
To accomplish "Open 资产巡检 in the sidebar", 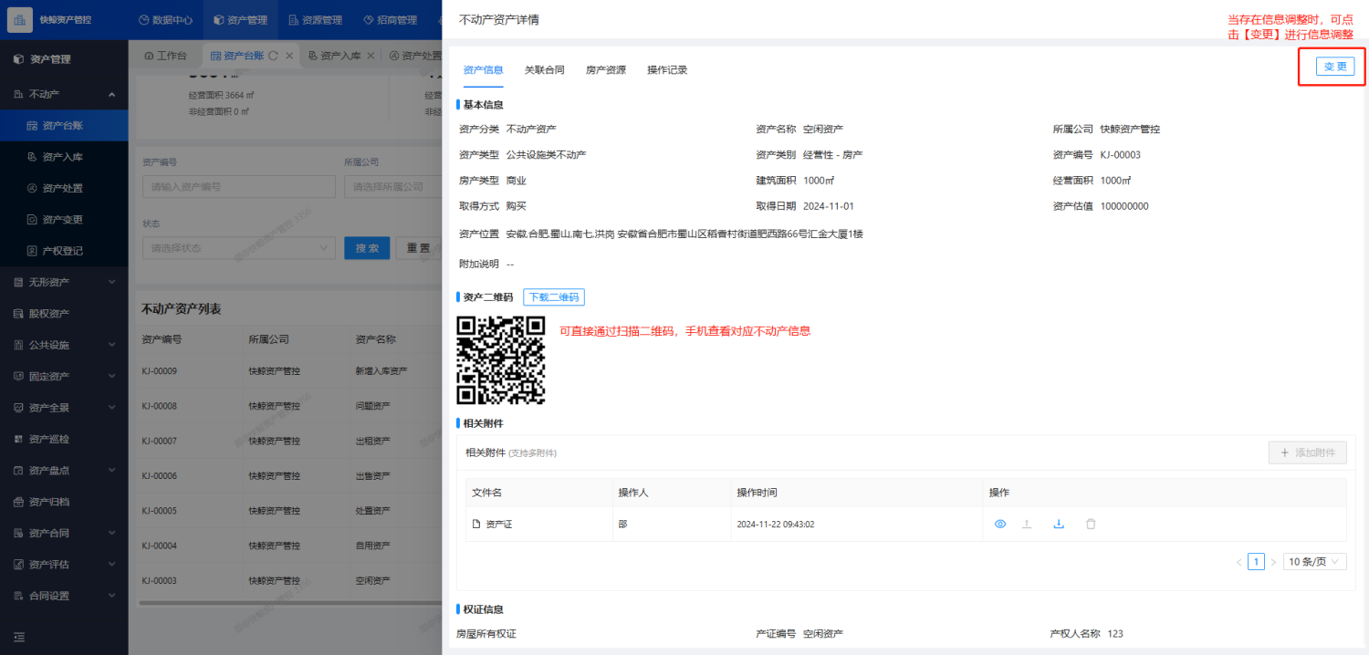I will [x=64, y=439].
